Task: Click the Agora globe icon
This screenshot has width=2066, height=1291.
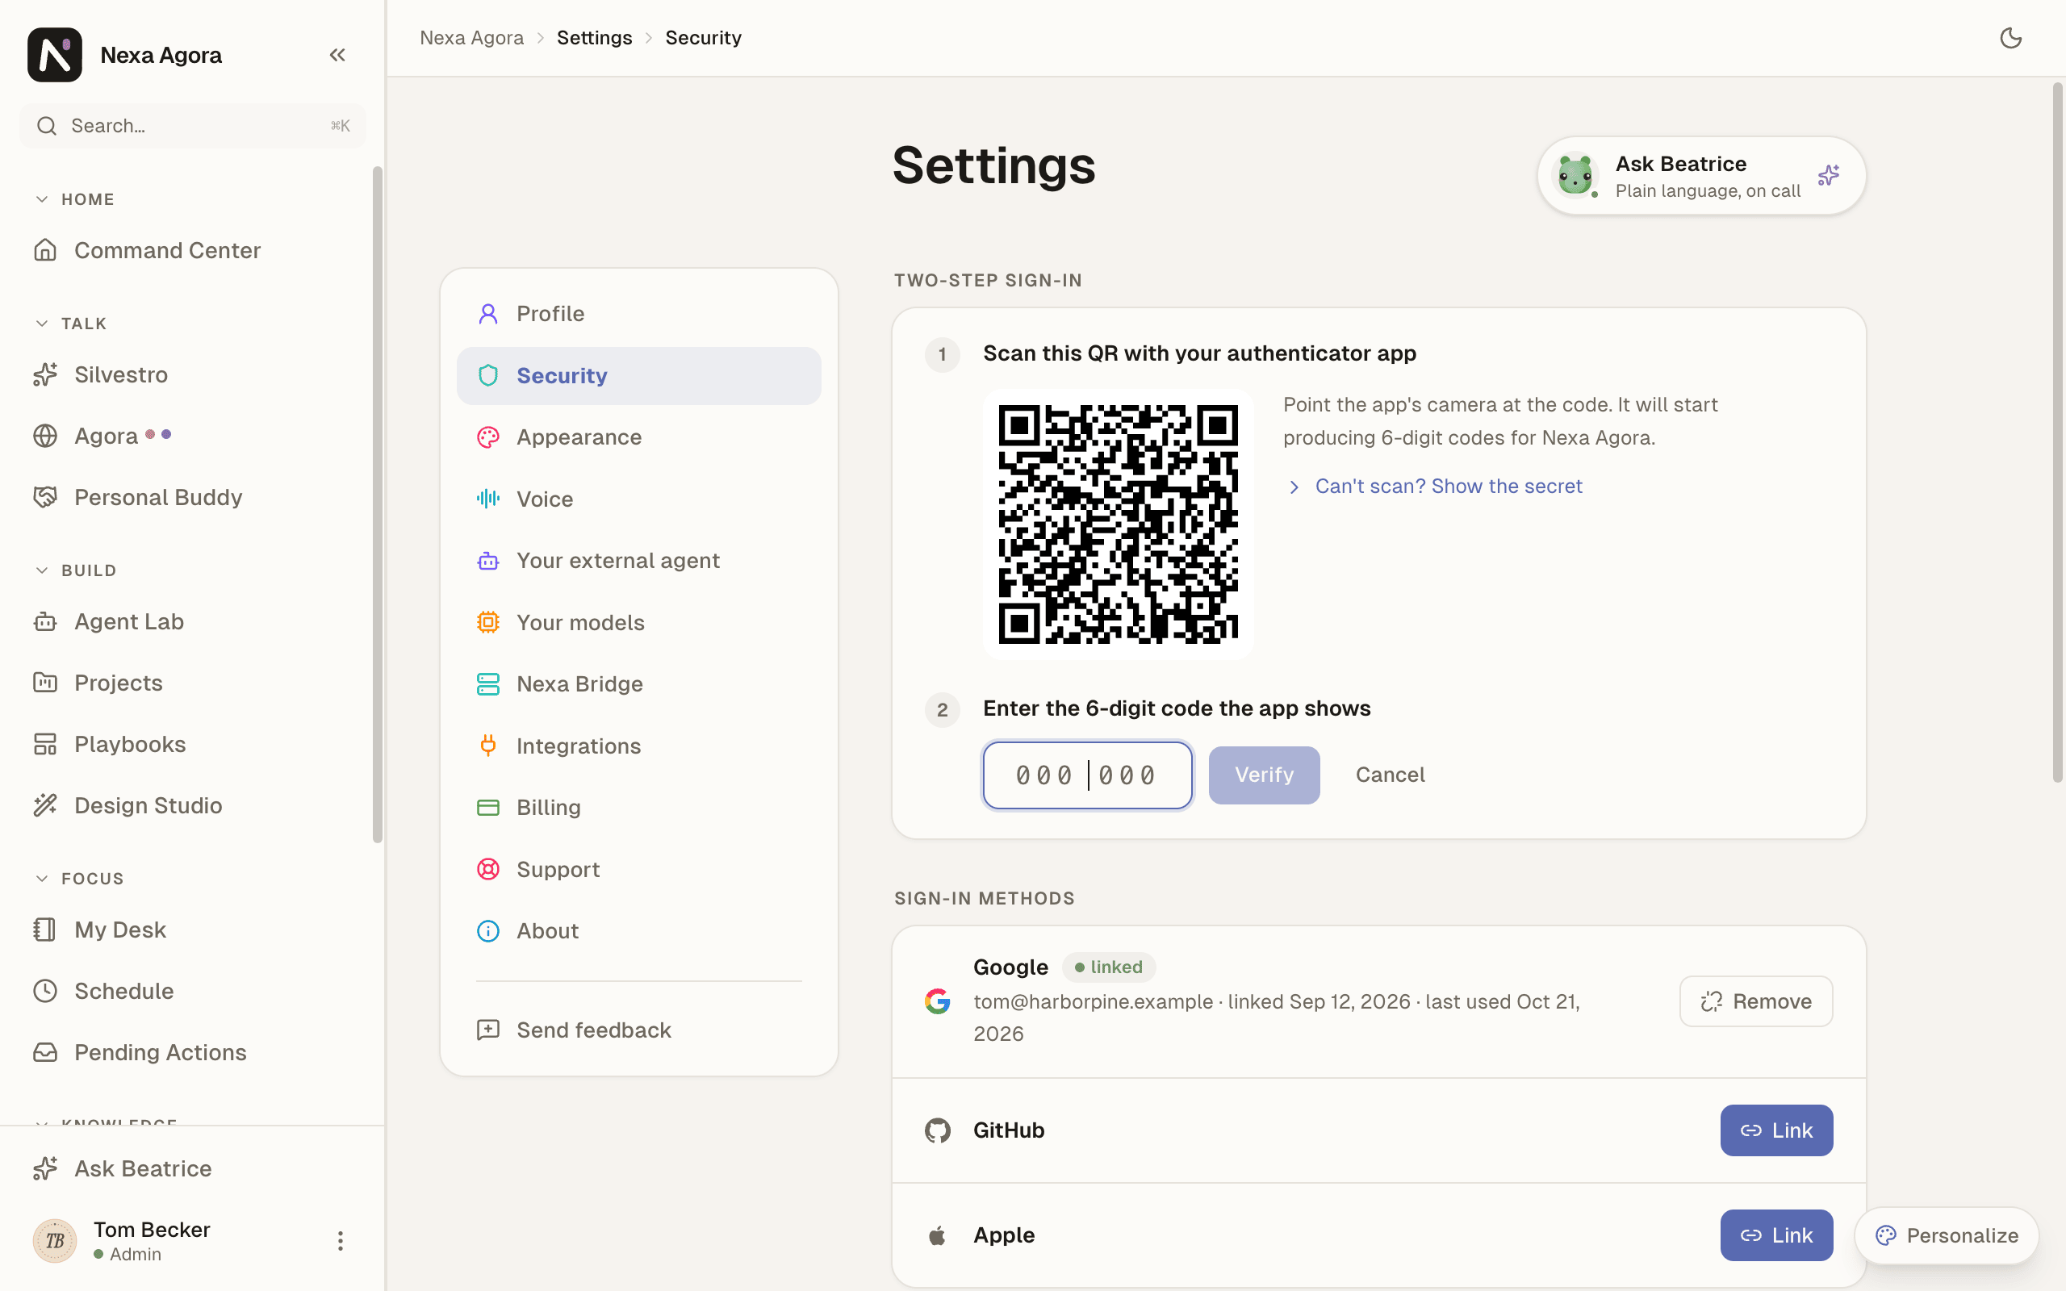Action: point(45,436)
